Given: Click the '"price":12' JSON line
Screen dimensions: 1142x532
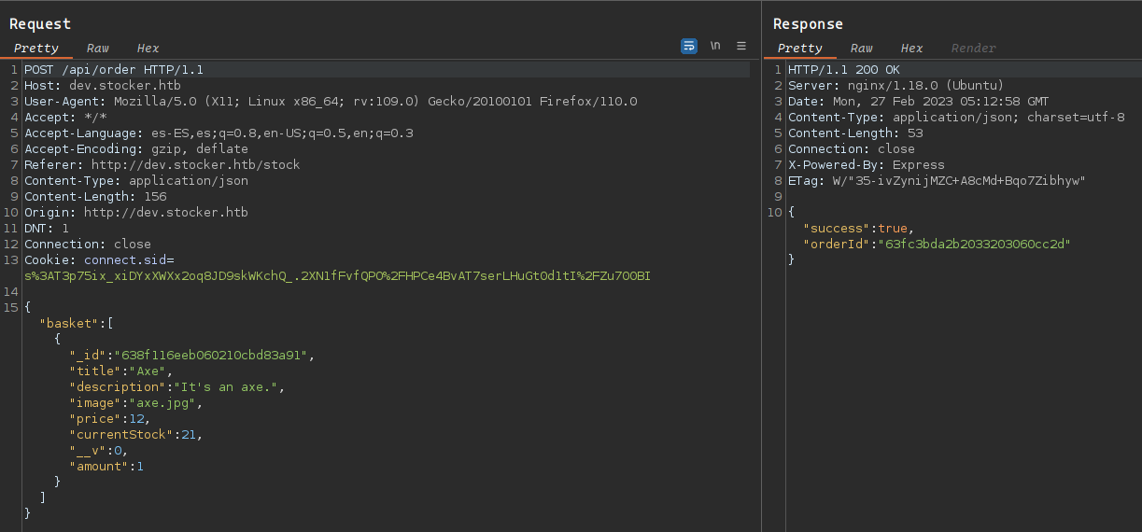Looking at the screenshot, I should pos(110,419).
